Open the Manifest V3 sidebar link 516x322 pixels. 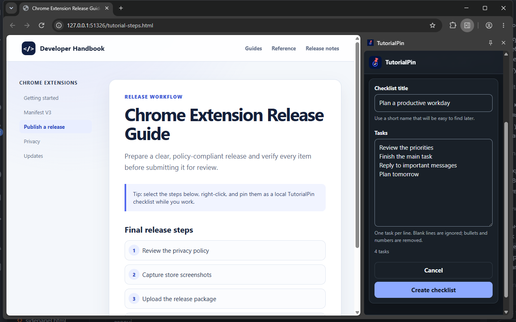[56, 112]
